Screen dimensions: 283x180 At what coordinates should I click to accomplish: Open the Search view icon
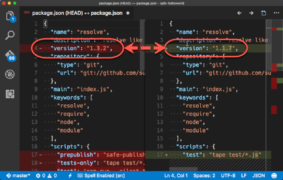(x=10, y=35)
